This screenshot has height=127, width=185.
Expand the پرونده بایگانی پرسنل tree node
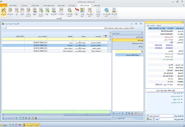142,55
